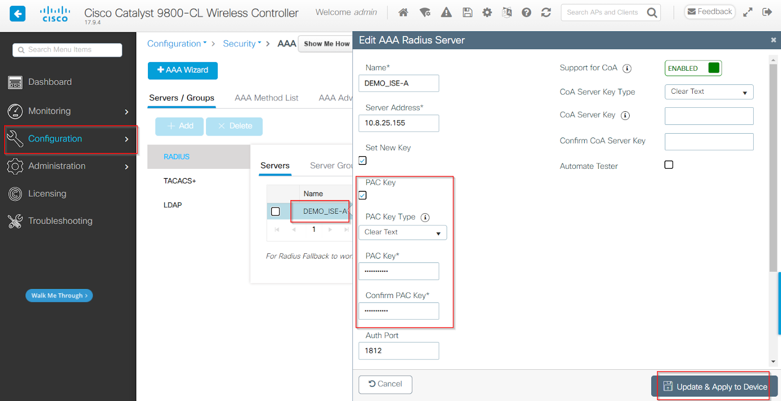Click the Feedback button
Screen dimensions: 781x401
[710, 12]
